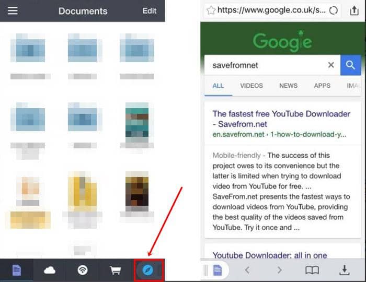Switch to NEWS results tab
The width and height of the screenshot is (366, 282).
pos(288,86)
